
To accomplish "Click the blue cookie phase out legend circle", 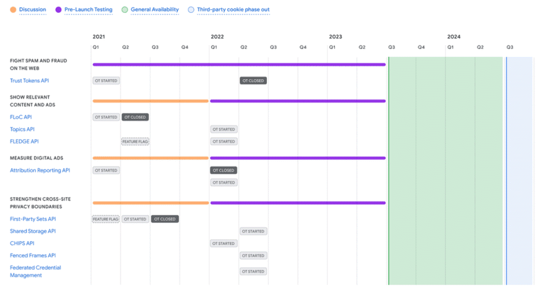I will (191, 10).
